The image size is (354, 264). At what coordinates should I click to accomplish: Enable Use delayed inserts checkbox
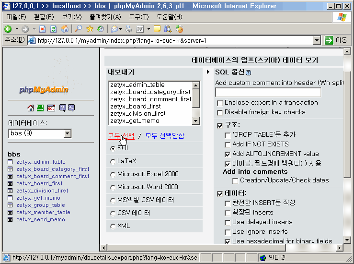click(228, 223)
